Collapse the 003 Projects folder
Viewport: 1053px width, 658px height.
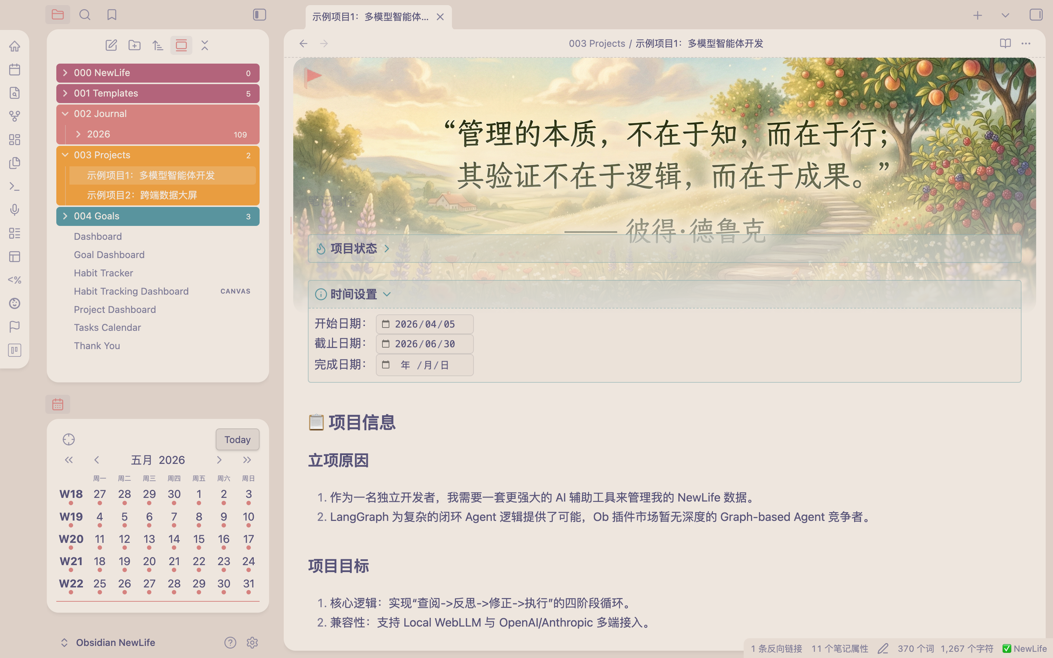click(158, 155)
